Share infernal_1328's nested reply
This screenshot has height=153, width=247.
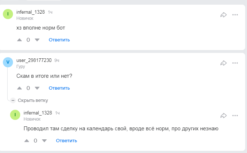coord(224,116)
